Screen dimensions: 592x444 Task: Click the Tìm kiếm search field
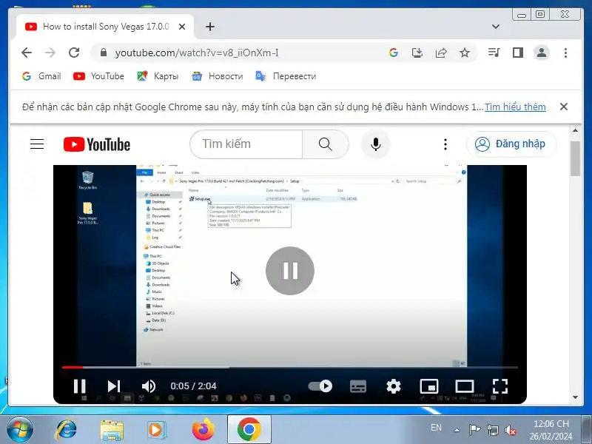(246, 144)
